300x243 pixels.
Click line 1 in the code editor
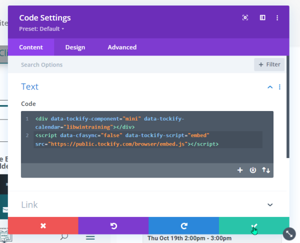click(109, 123)
